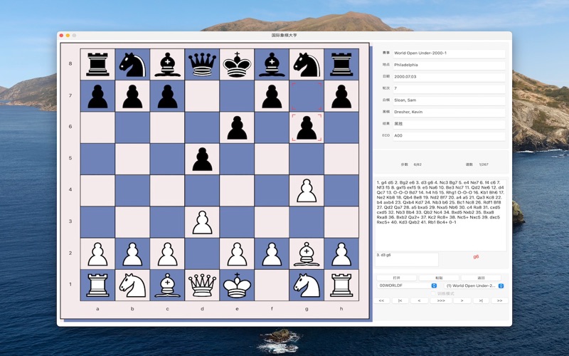This screenshot has height=356, width=569.
Task: Click the game counter 1/267
Action: 484,164
